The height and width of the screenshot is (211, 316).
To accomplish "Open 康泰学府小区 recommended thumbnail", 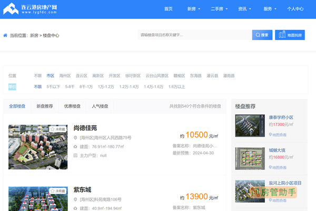I will [x=250, y=126].
